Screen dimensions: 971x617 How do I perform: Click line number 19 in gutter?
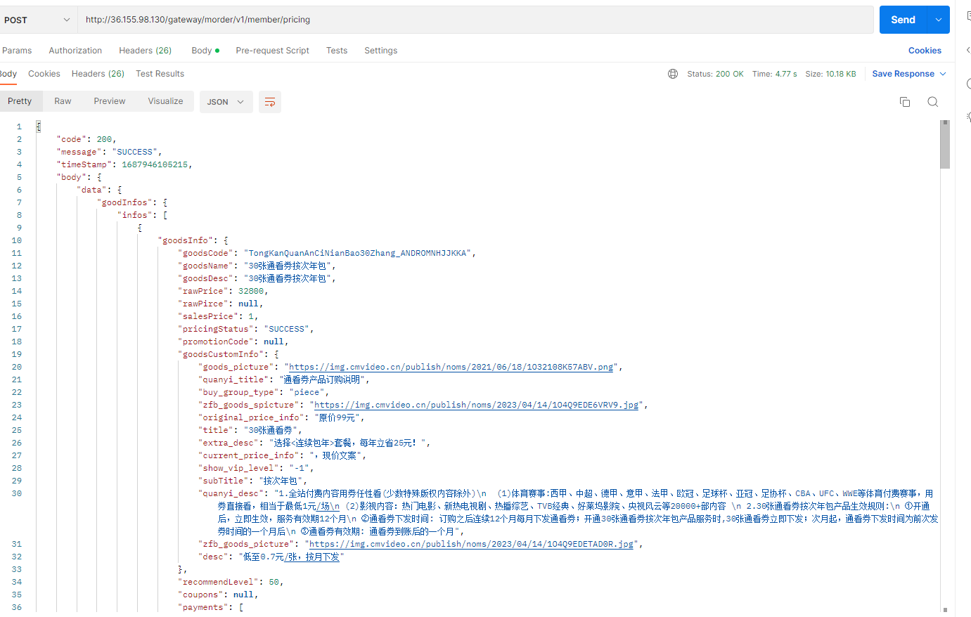click(x=17, y=354)
